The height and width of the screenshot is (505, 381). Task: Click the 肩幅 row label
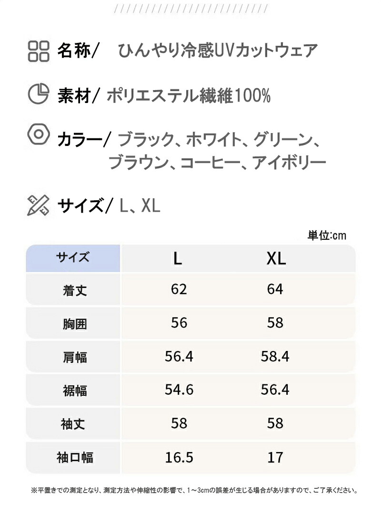tap(74, 357)
